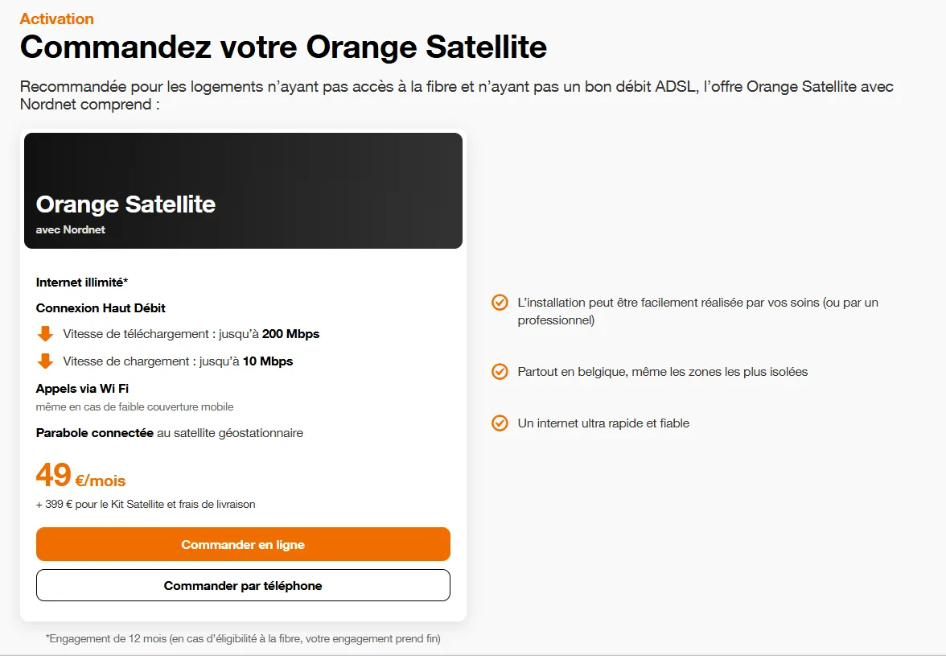
Task: Click the "Commandez votre Orange Satellite" heading
Action: [283, 47]
